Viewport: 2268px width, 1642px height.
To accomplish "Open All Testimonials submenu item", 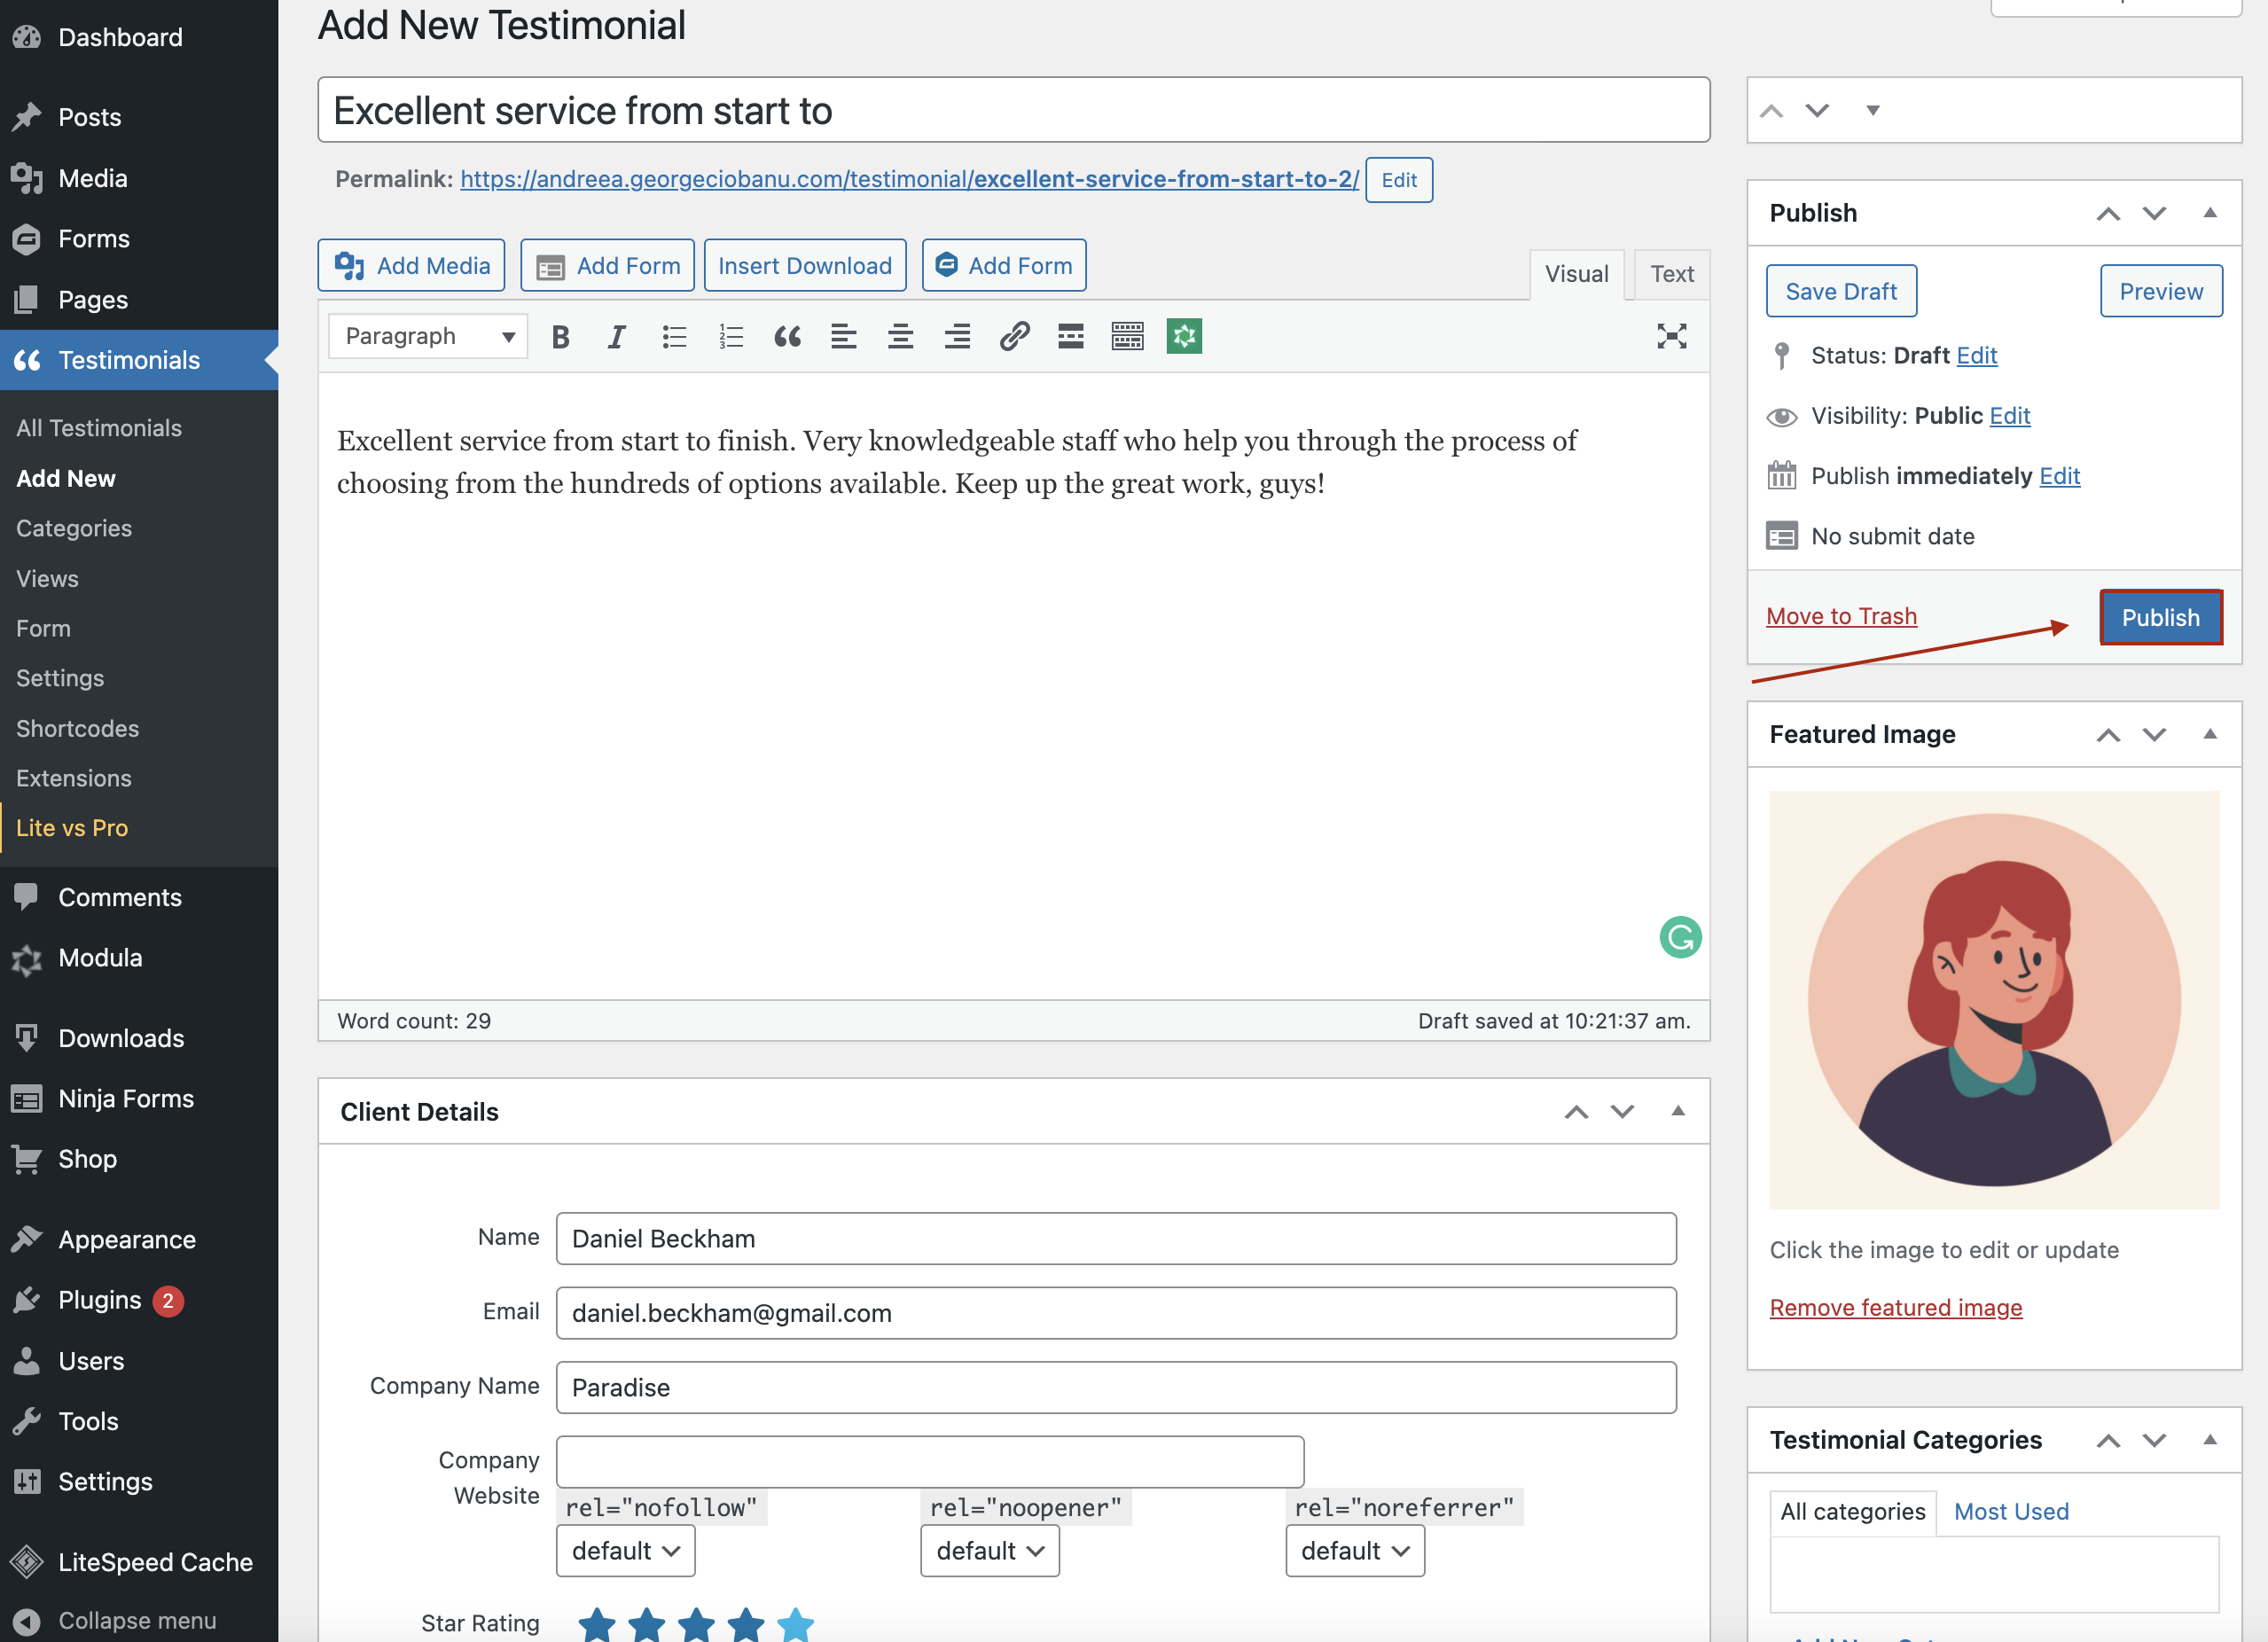I will pos(98,427).
